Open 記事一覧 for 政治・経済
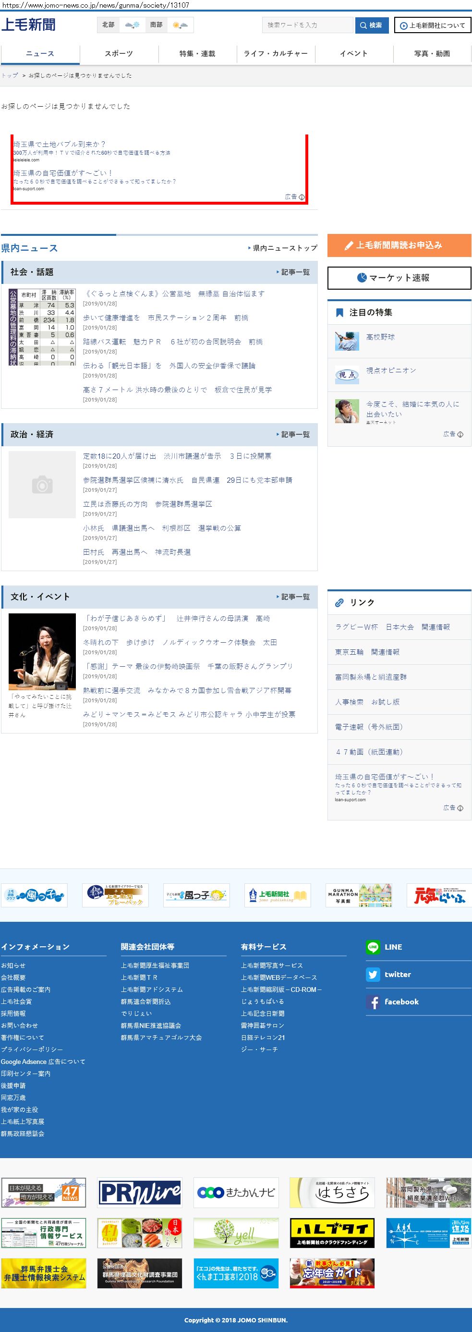472x1332 pixels. pyautogui.click(x=293, y=434)
